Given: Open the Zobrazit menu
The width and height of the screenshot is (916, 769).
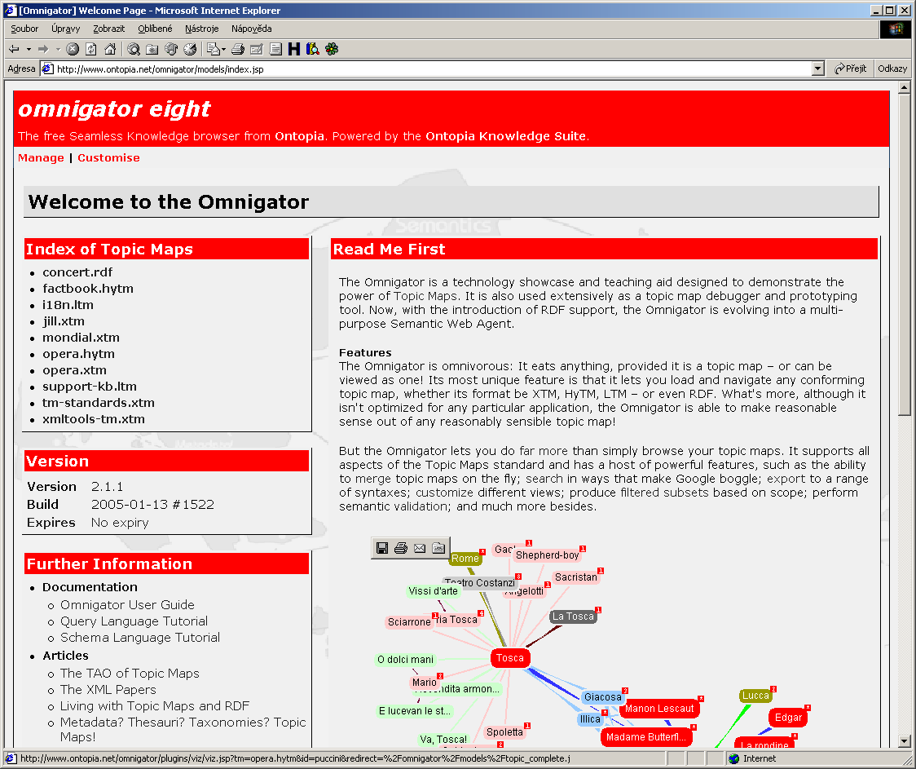Looking at the screenshot, I should (x=108, y=29).
